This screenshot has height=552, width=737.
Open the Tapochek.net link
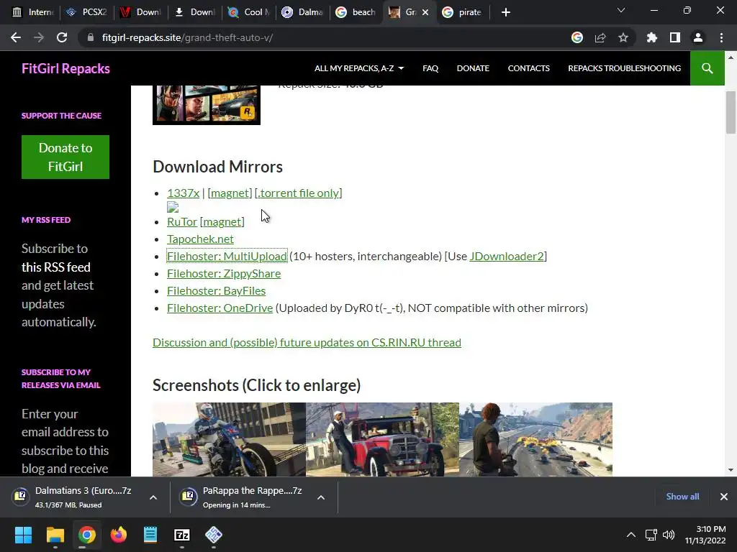point(200,239)
